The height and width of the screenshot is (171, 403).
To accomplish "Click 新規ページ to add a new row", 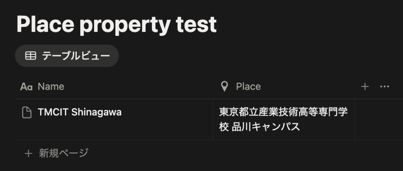I will pyautogui.click(x=64, y=153).
